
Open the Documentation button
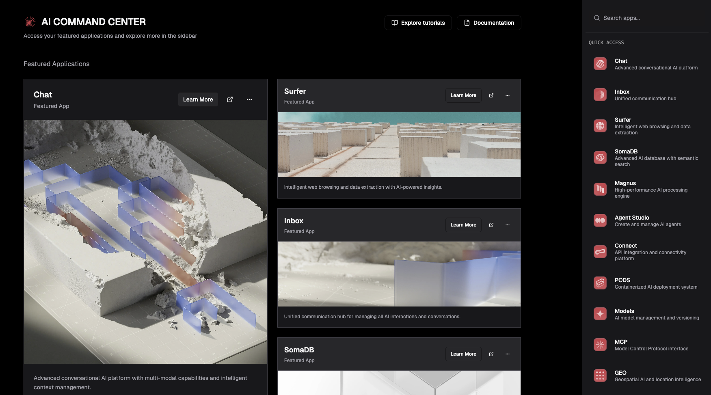(489, 23)
